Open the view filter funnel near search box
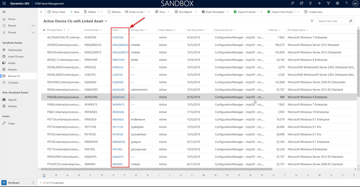Viewport: 360px width, 187px height. tap(312, 21)
